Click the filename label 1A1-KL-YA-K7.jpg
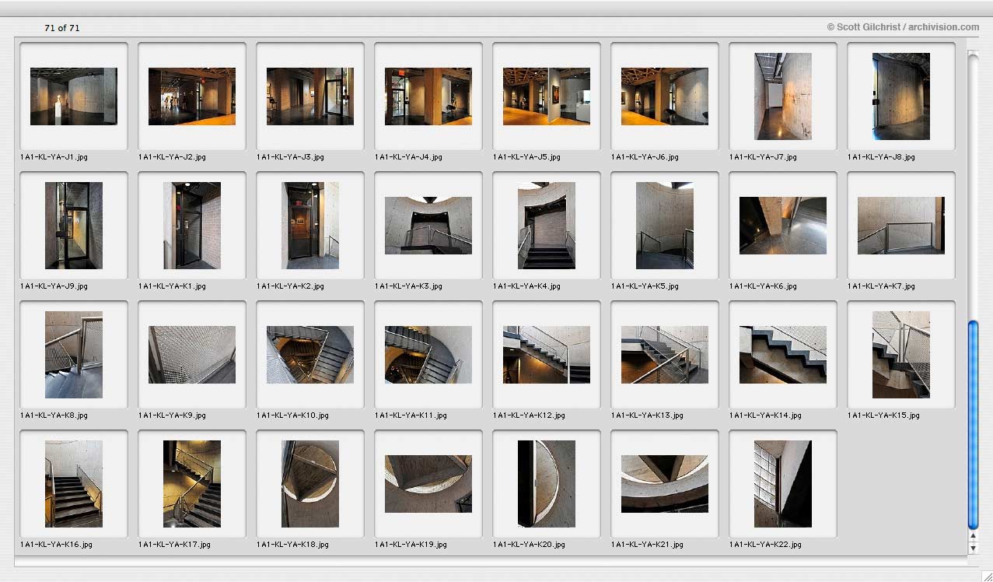The height and width of the screenshot is (582, 993). click(x=881, y=286)
